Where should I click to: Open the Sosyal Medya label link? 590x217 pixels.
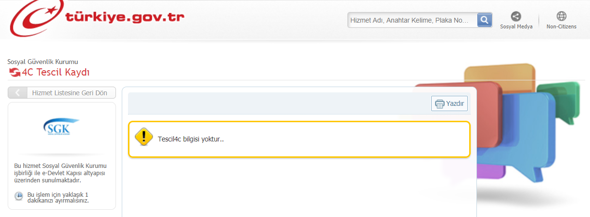(x=516, y=27)
